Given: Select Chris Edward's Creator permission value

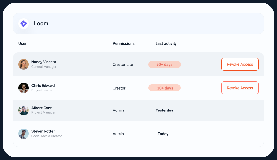Looking at the screenshot, I should (119, 88).
